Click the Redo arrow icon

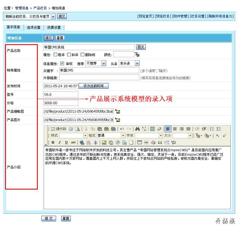[x=129, y=129]
